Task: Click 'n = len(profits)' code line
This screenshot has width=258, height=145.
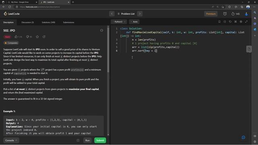Action: tap(144, 39)
